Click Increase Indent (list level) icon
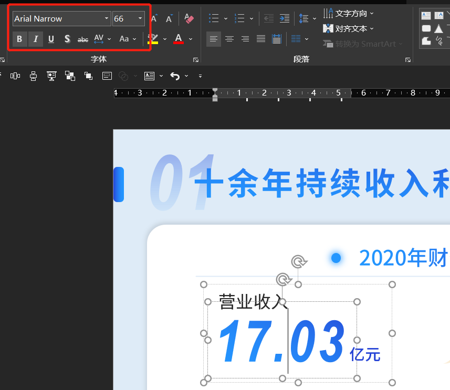 coord(285,19)
